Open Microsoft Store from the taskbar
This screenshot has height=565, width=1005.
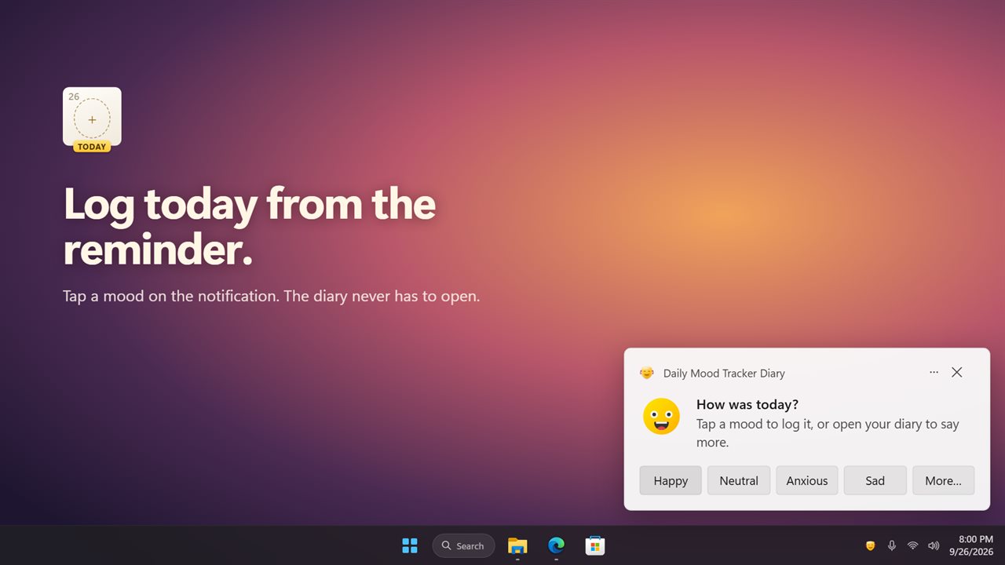click(594, 545)
